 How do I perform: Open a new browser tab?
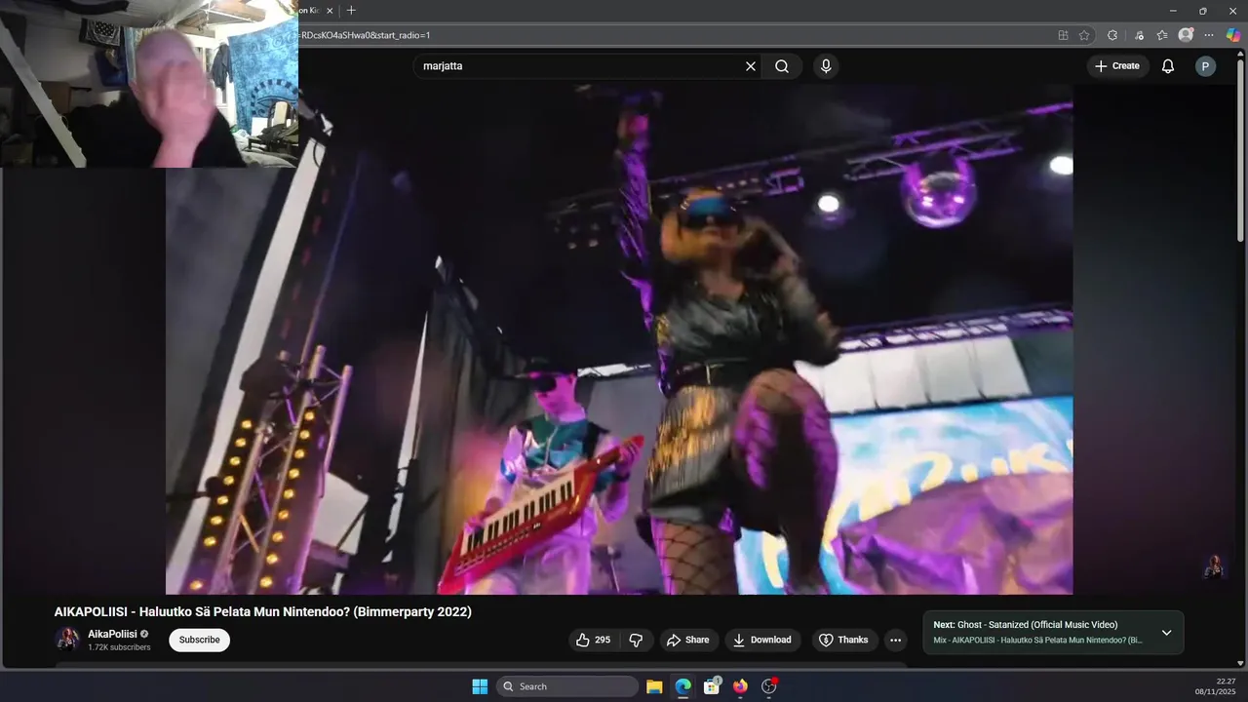351,11
